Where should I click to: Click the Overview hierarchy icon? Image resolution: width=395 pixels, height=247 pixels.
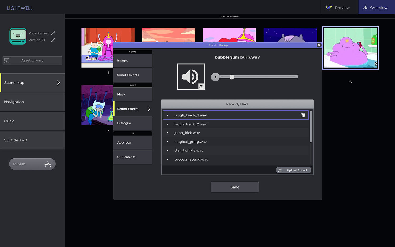pos(365,8)
